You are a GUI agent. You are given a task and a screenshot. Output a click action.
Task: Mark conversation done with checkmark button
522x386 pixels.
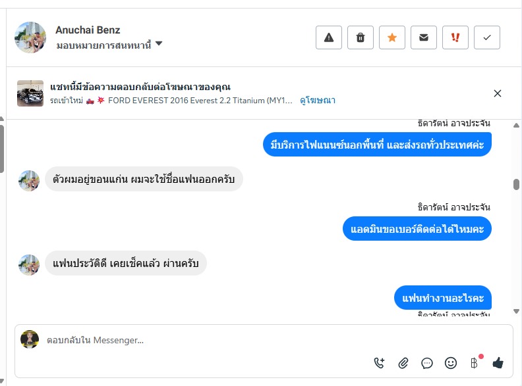click(487, 37)
